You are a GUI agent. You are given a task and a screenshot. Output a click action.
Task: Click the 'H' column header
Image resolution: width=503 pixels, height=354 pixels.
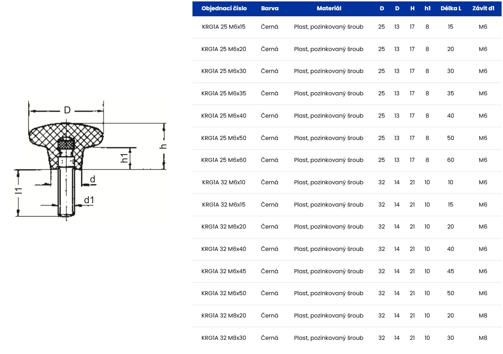412,9
